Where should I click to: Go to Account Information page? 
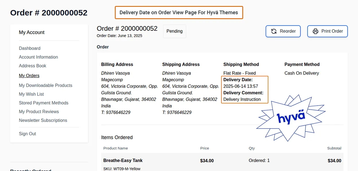38,57
